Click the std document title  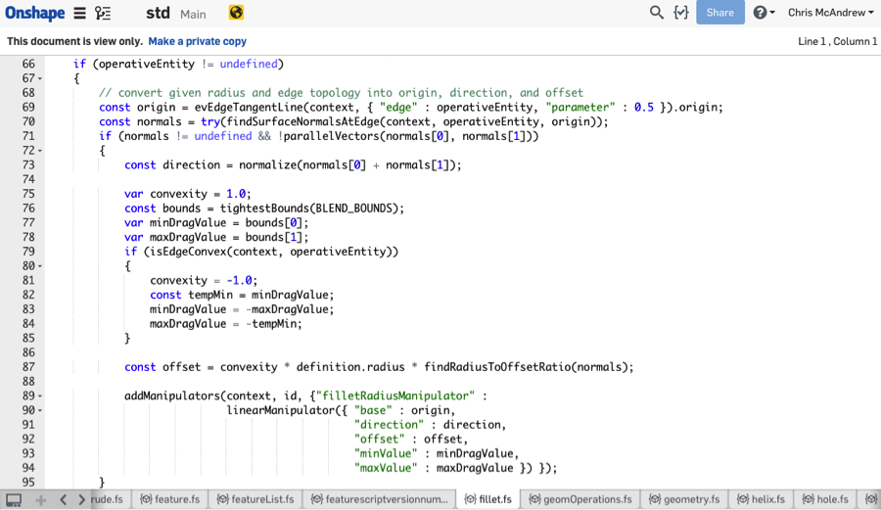(x=158, y=13)
